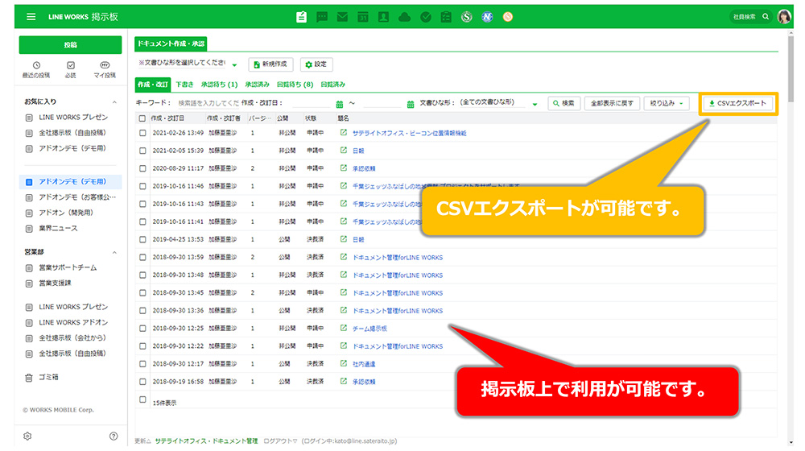Viewport: 805px width, 451px height.
Task: Open the Board (掲示板) icon in the top bar
Action: [301, 17]
